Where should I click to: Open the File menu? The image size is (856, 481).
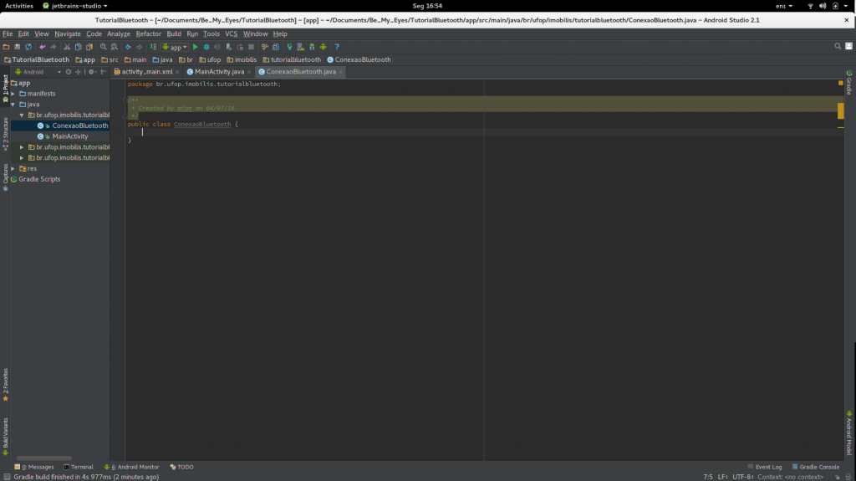tap(8, 34)
